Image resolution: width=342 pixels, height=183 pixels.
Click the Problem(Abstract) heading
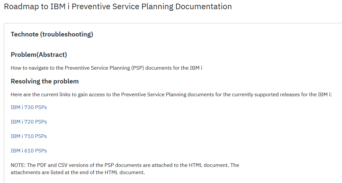39,55
